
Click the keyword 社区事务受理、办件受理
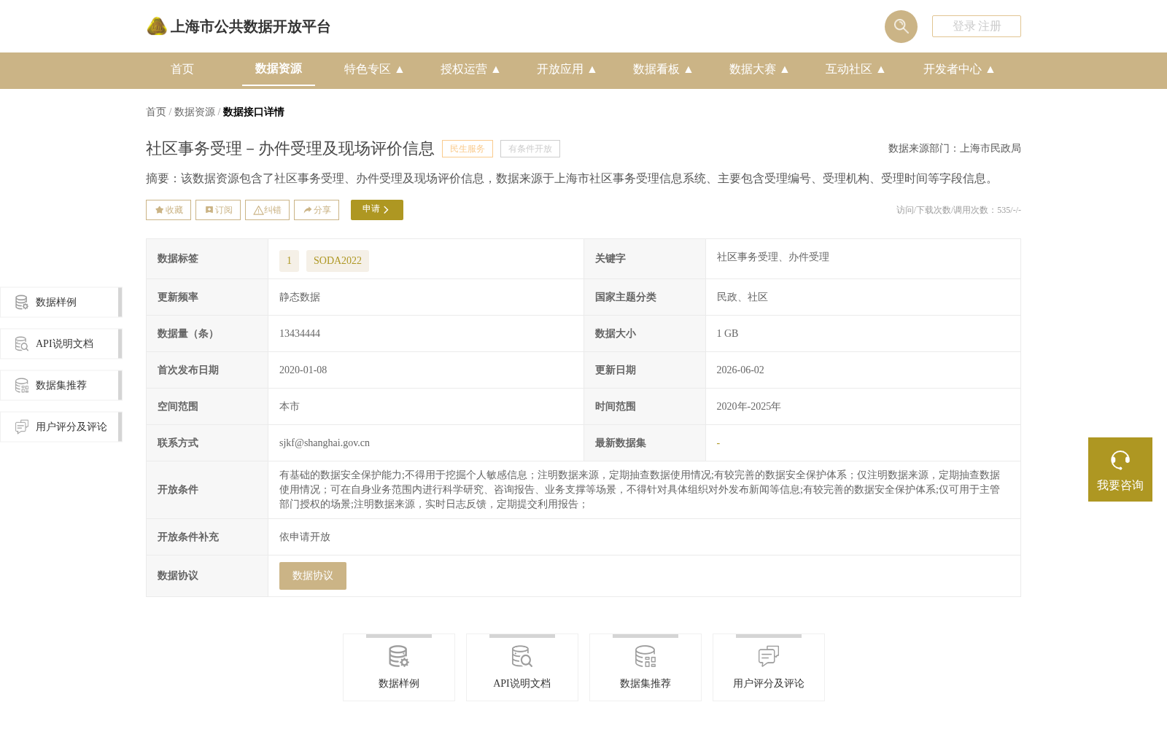click(x=772, y=257)
